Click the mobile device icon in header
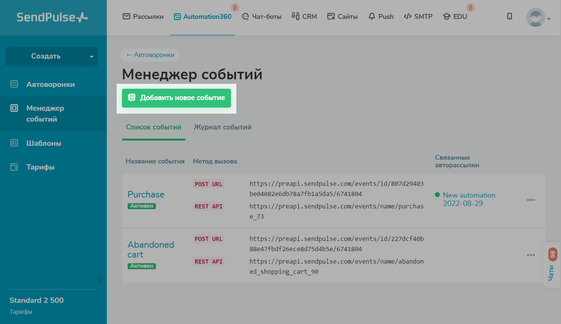Viewport: 561px width, 324px height. click(x=510, y=16)
